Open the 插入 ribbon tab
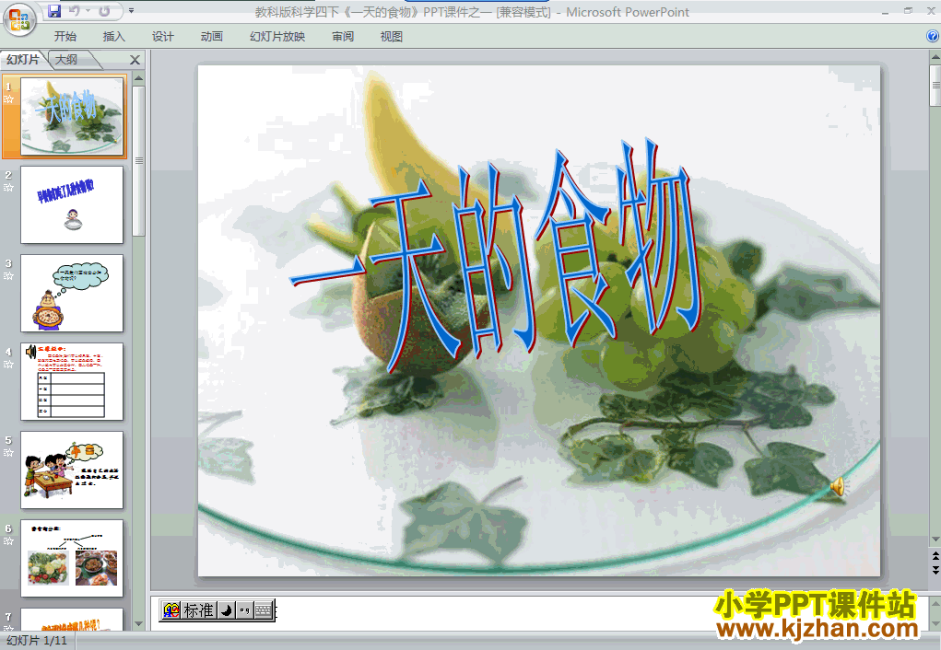This screenshot has width=941, height=650. [114, 37]
